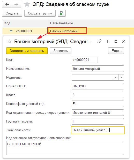Viewport: 134px width, 160px height.
Task: Save with Записать и закрыть
Action: [x=27, y=51]
